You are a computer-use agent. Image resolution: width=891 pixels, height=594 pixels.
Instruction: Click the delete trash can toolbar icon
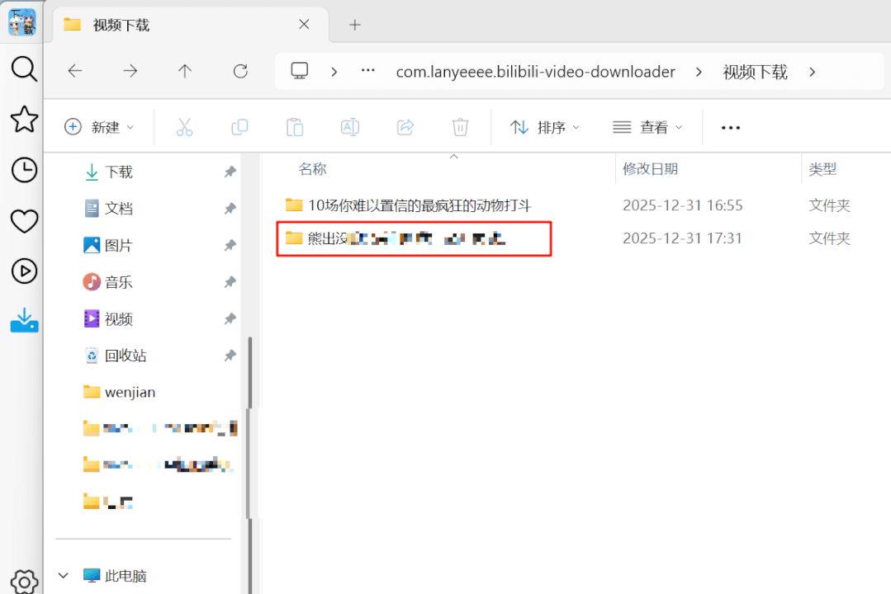(x=460, y=127)
